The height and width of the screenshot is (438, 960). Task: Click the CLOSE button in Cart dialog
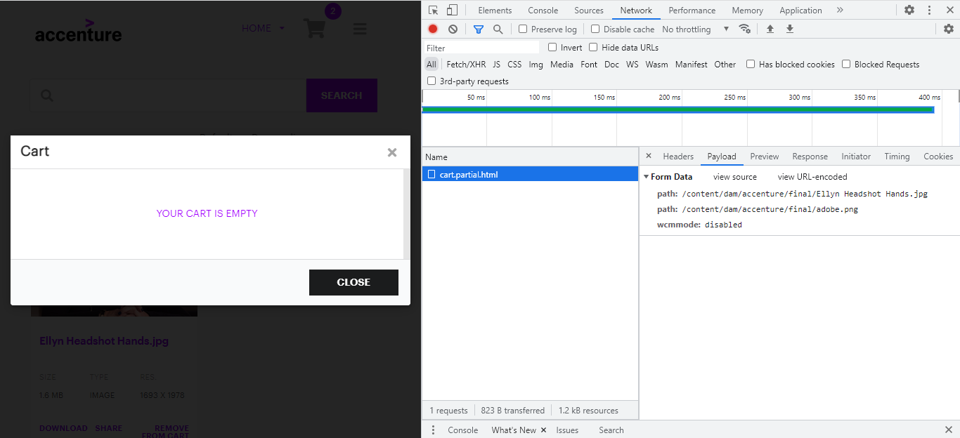[x=353, y=282]
